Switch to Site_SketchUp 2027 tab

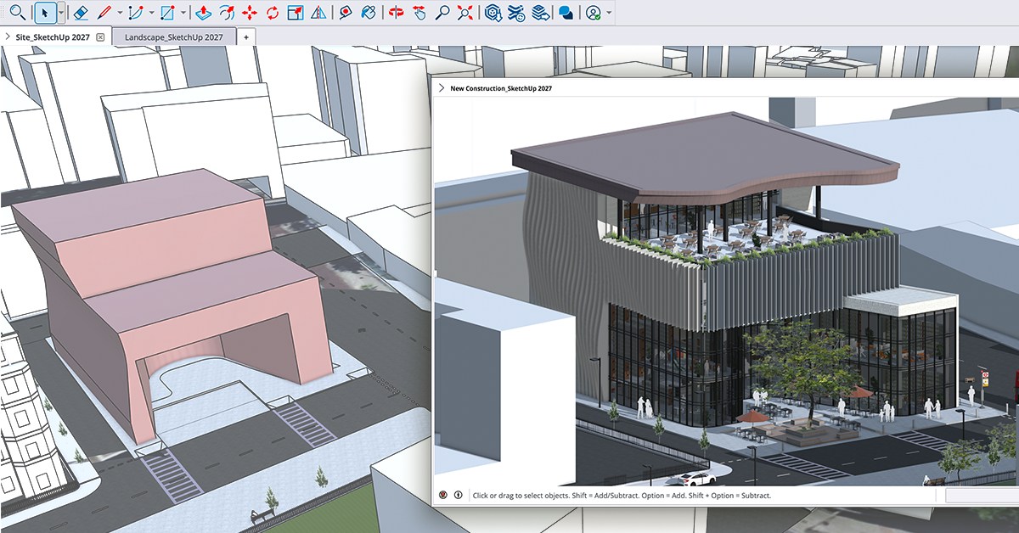click(x=53, y=37)
